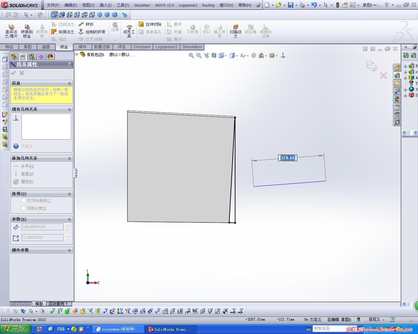Image resolution: width=418 pixels, height=334 pixels.
Task: Start the 拉伸切除 extruded cut
Action: [x=150, y=24]
